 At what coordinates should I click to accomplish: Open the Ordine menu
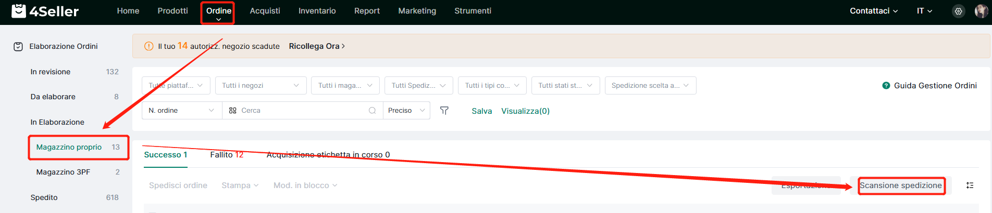[x=218, y=12]
